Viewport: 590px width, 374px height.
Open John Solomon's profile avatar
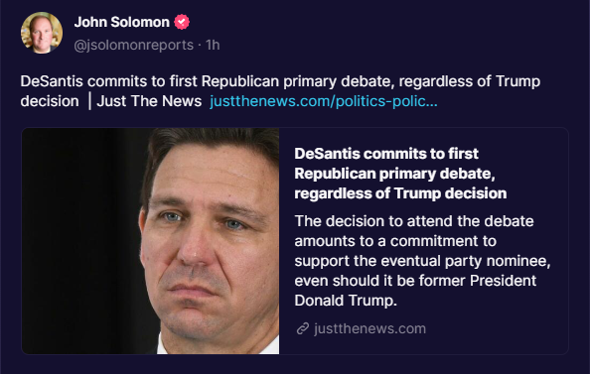[x=42, y=33]
